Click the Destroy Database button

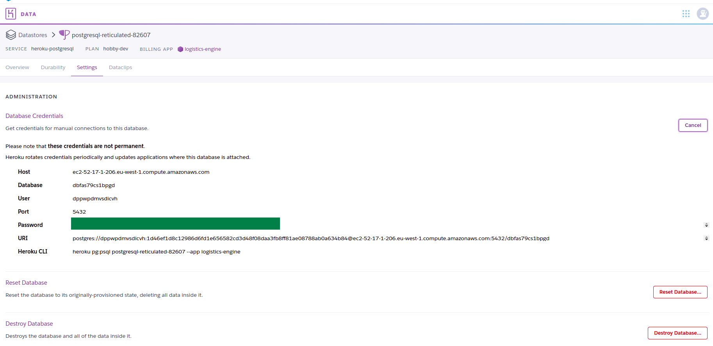coord(677,333)
